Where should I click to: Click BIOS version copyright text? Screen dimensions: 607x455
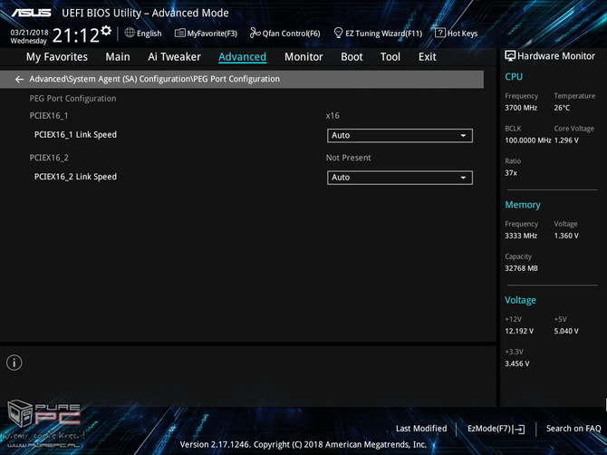tap(303, 444)
